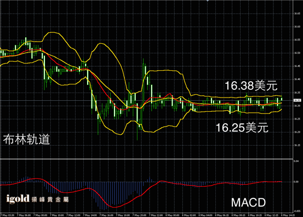Select the 16.20 price axis tick
Screen dimensions: 303x217
pyautogui.click(x=297, y=132)
